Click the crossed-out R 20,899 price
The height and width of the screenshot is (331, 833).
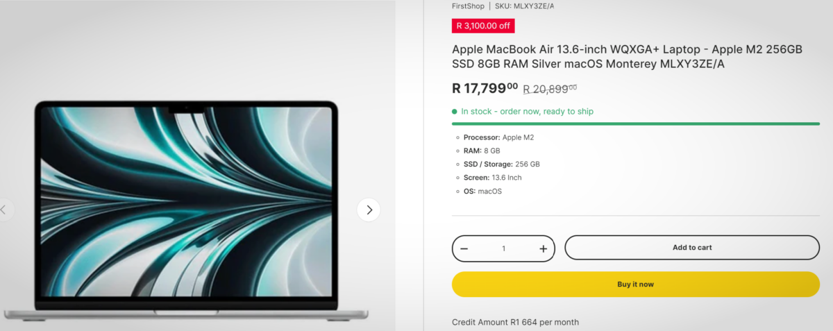[x=549, y=88]
